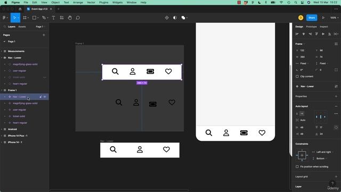Select the Rectangle shape tool
341x192 pixels.
point(34,18)
